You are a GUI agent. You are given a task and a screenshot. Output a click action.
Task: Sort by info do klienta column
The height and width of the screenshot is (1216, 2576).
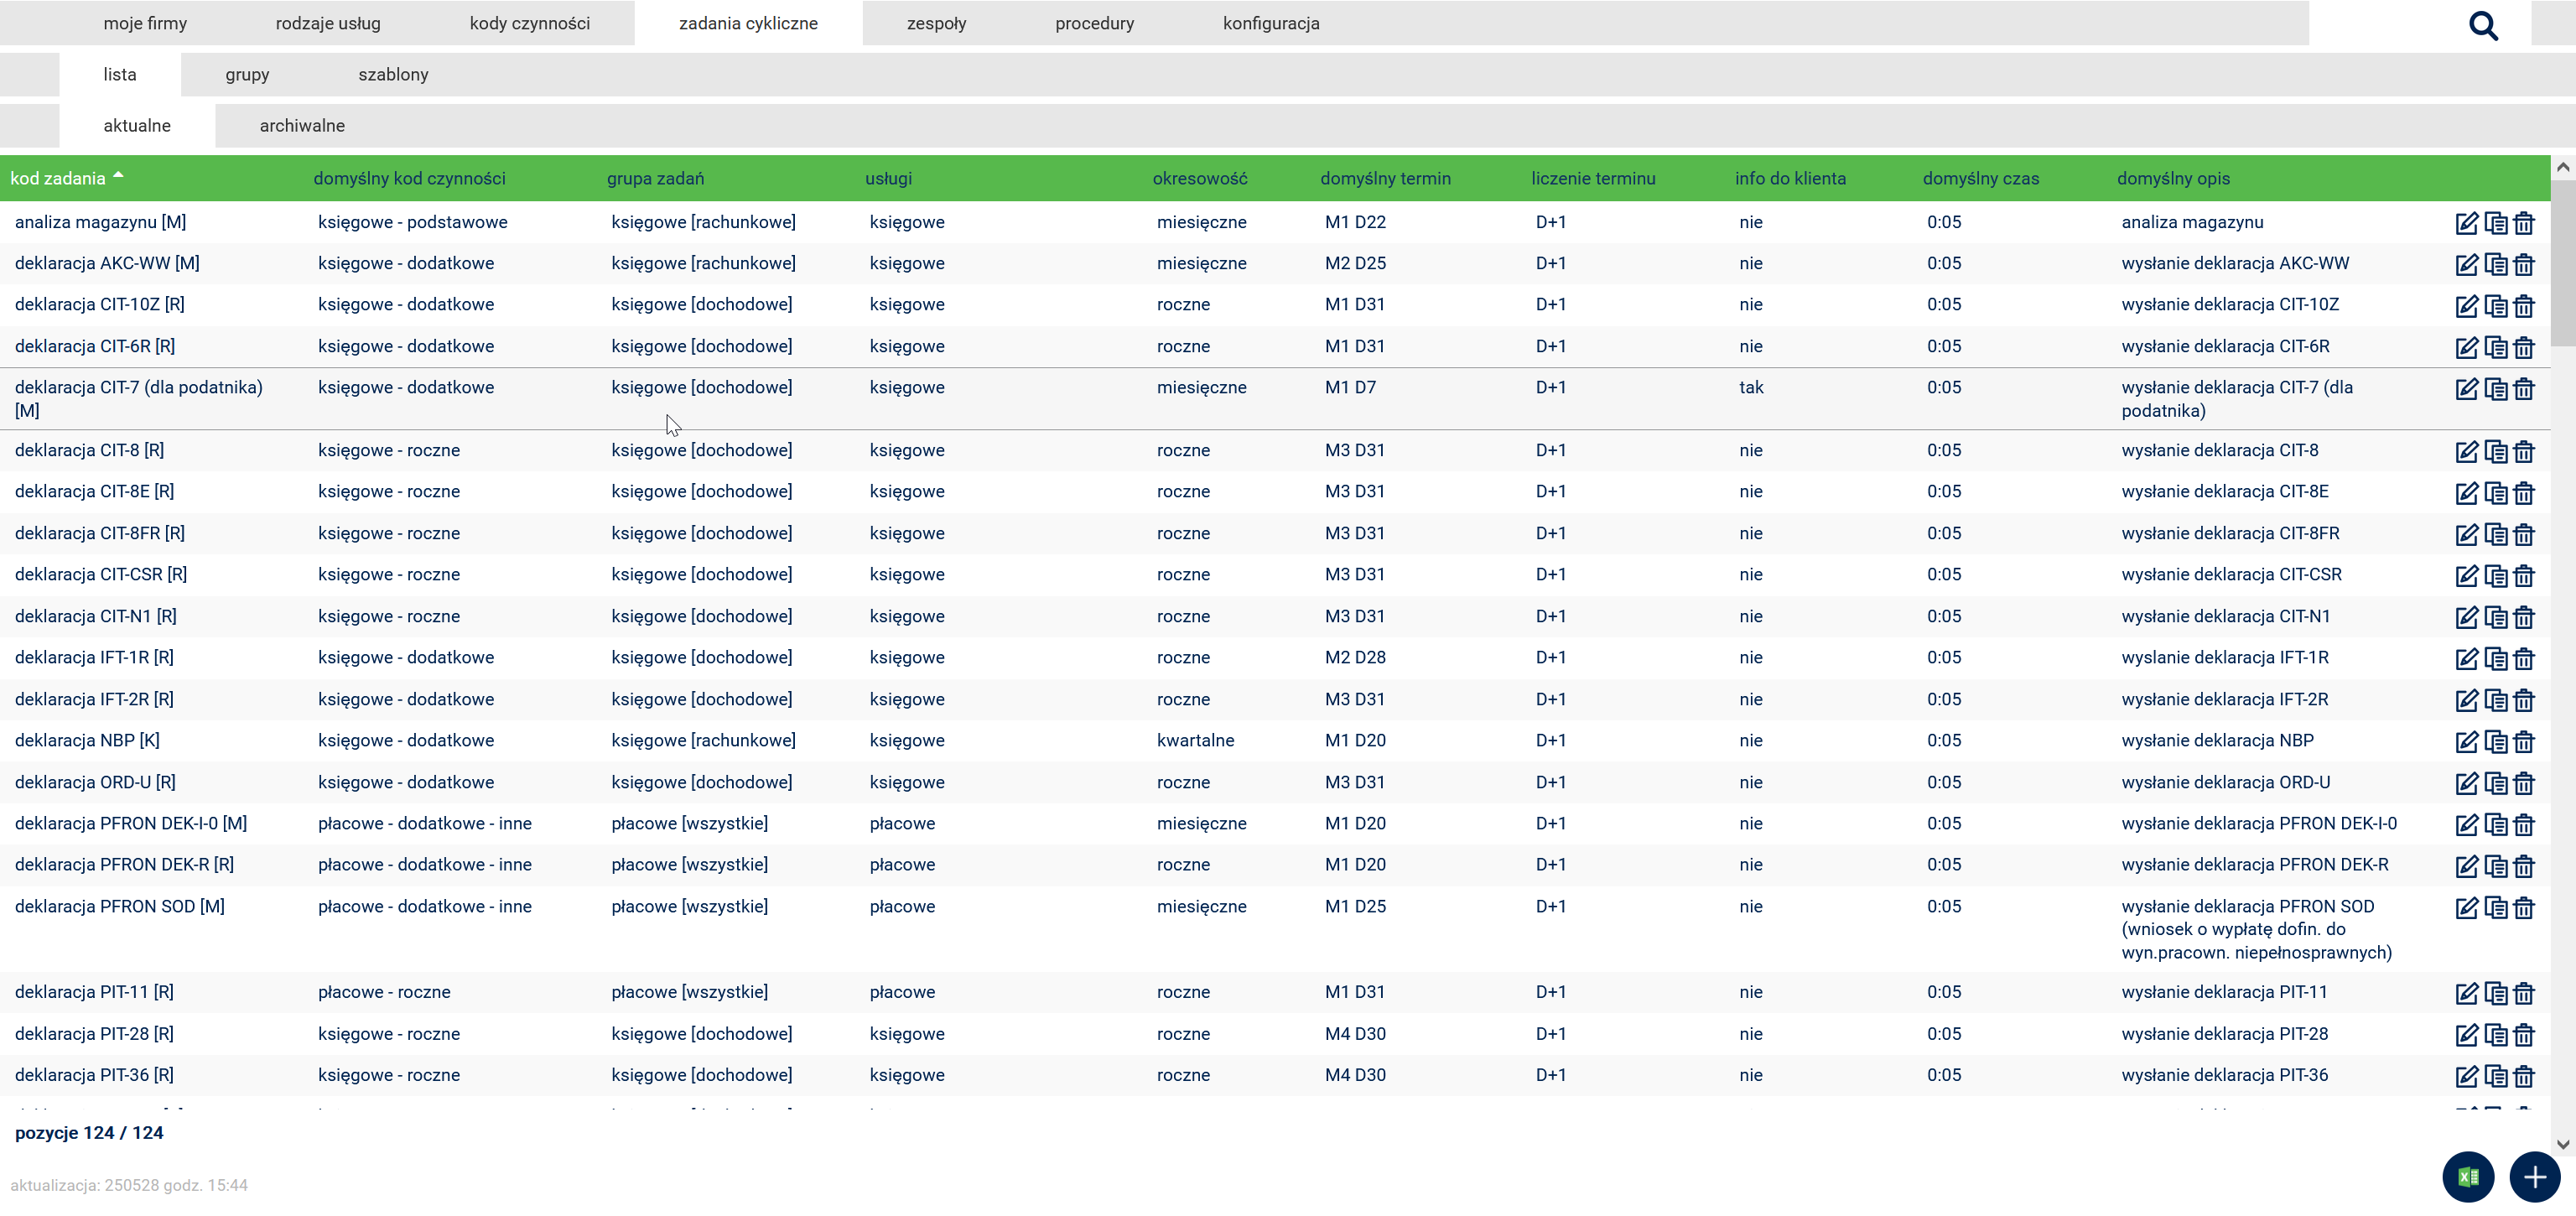click(1790, 178)
